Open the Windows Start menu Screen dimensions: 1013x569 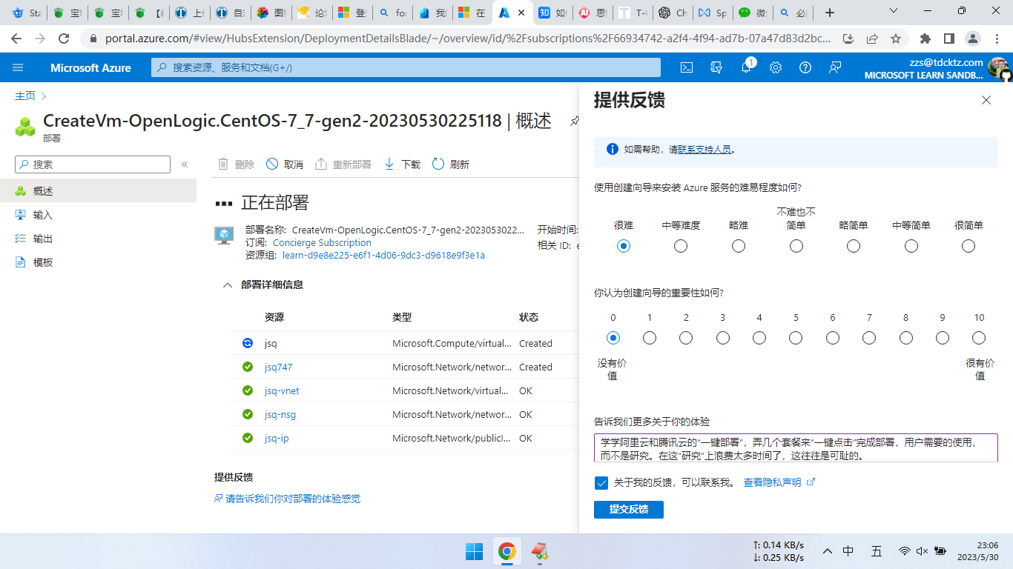(x=474, y=551)
